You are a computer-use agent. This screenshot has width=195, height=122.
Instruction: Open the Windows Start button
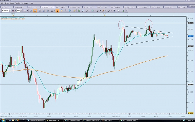[x=3, y=120]
